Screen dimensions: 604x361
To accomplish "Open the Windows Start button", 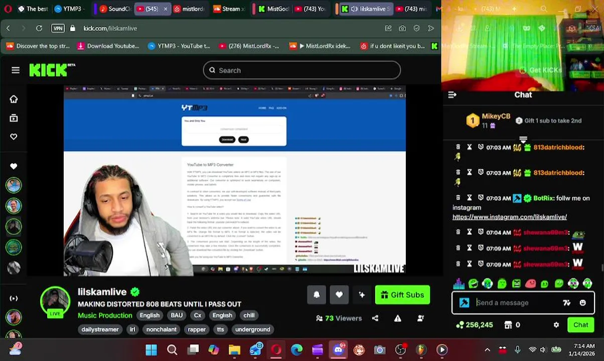I will click(x=151, y=350).
